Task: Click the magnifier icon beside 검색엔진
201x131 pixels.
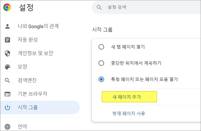Action: (7, 81)
